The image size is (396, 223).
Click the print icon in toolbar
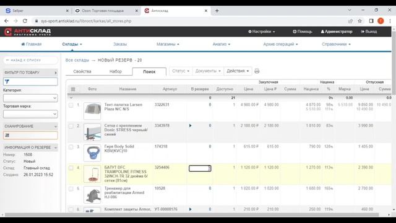point(257,71)
